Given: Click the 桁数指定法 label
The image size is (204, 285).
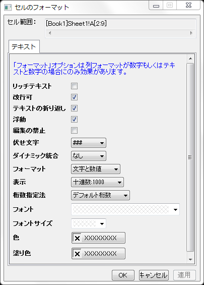Looking at the screenshot, I should pyautogui.click(x=29, y=195).
